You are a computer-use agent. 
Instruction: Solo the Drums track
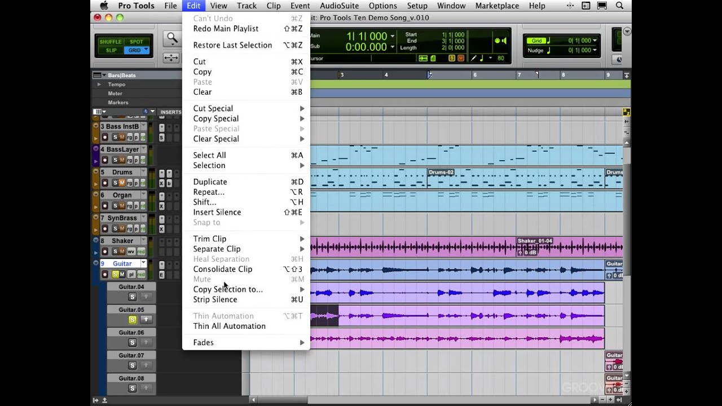(115, 183)
